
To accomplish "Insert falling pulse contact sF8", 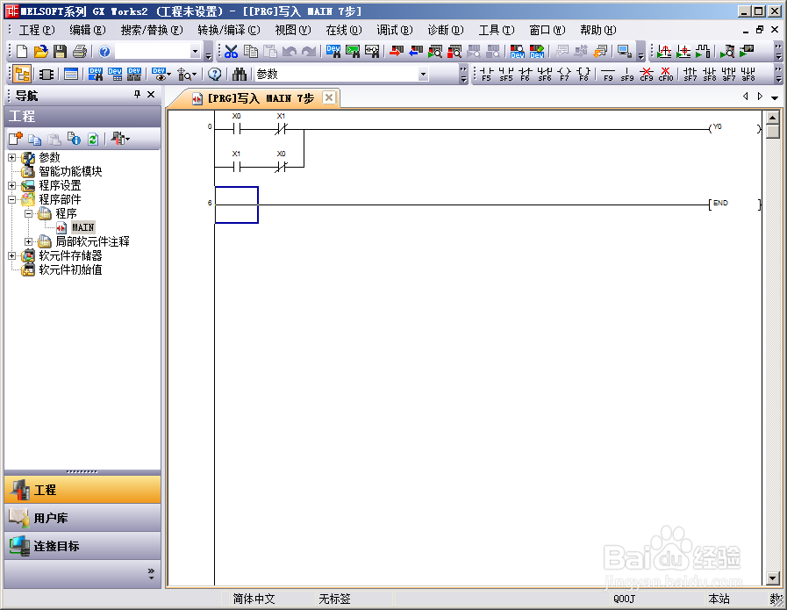I will [709, 75].
